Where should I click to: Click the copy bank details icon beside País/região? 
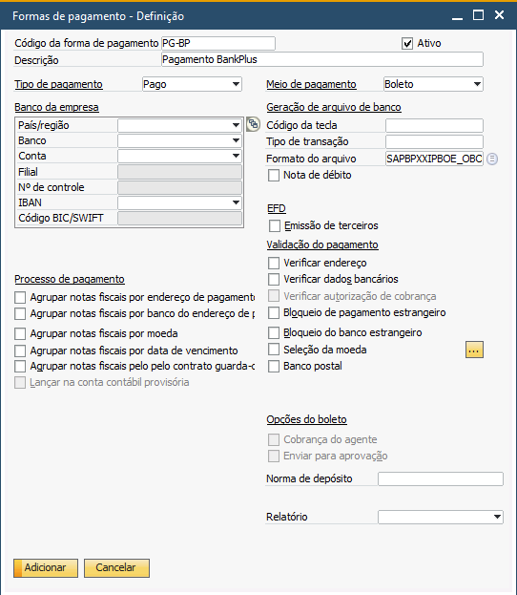pos(253,124)
